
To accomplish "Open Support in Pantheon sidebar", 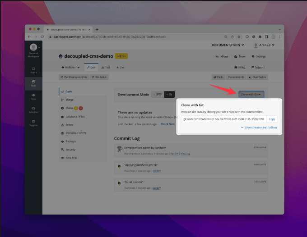I will tap(33, 123).
